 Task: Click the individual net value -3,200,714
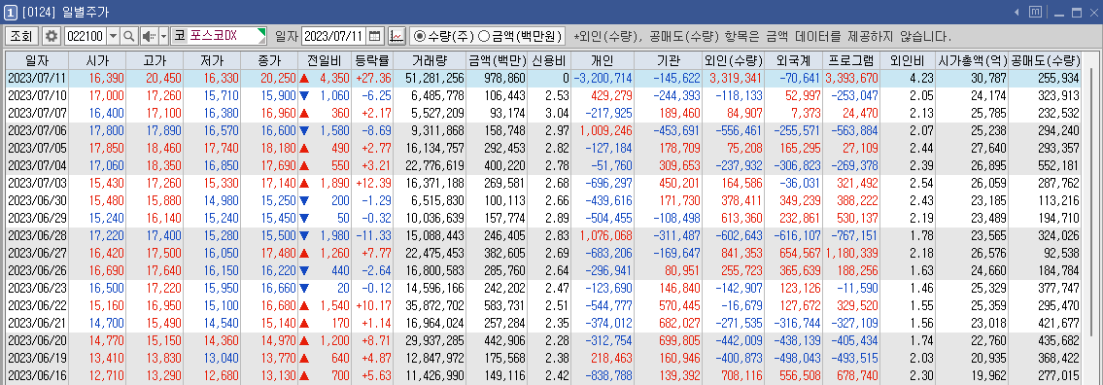point(602,78)
